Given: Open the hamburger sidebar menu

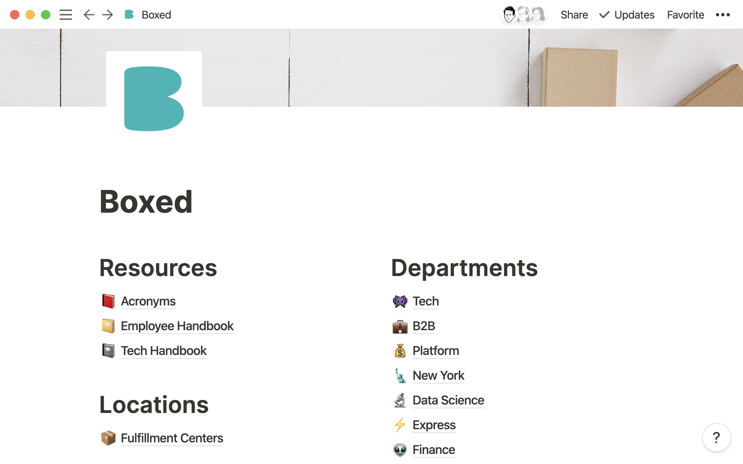Looking at the screenshot, I should tap(66, 15).
